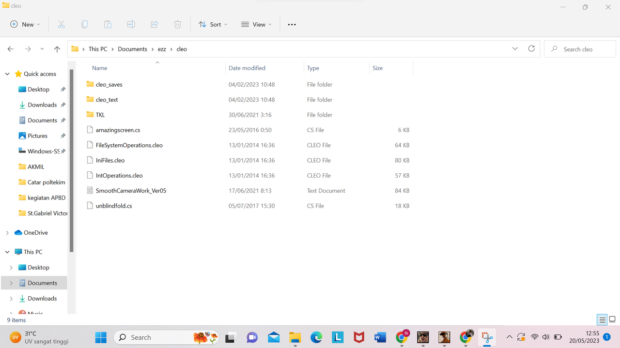Select unblindfold.cs file
The image size is (620, 348).
pos(114,206)
